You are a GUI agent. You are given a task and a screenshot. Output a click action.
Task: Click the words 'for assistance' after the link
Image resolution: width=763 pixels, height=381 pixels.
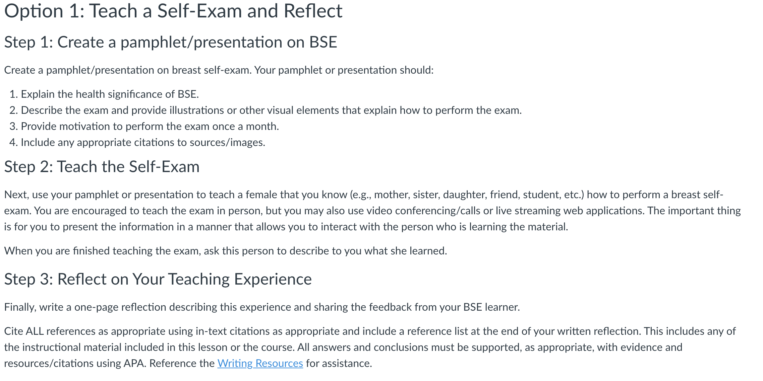[x=339, y=363]
